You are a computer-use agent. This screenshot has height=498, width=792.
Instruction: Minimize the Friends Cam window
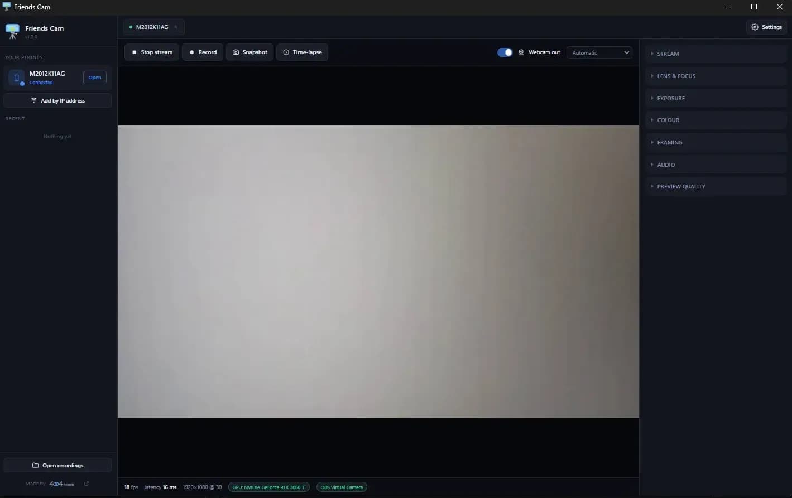coord(729,7)
